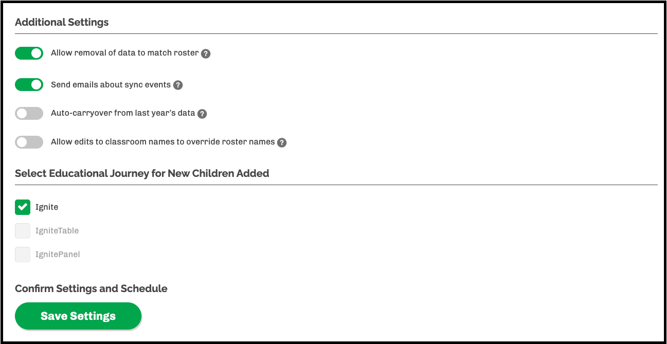Click the 'Confirm Settings and Schedule' heading
This screenshot has width=667, height=344.
(x=91, y=288)
